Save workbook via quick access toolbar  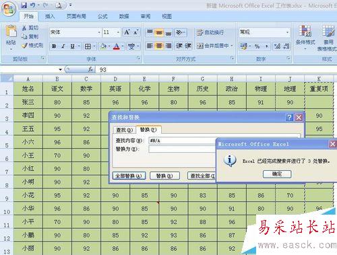tap(24, 5)
